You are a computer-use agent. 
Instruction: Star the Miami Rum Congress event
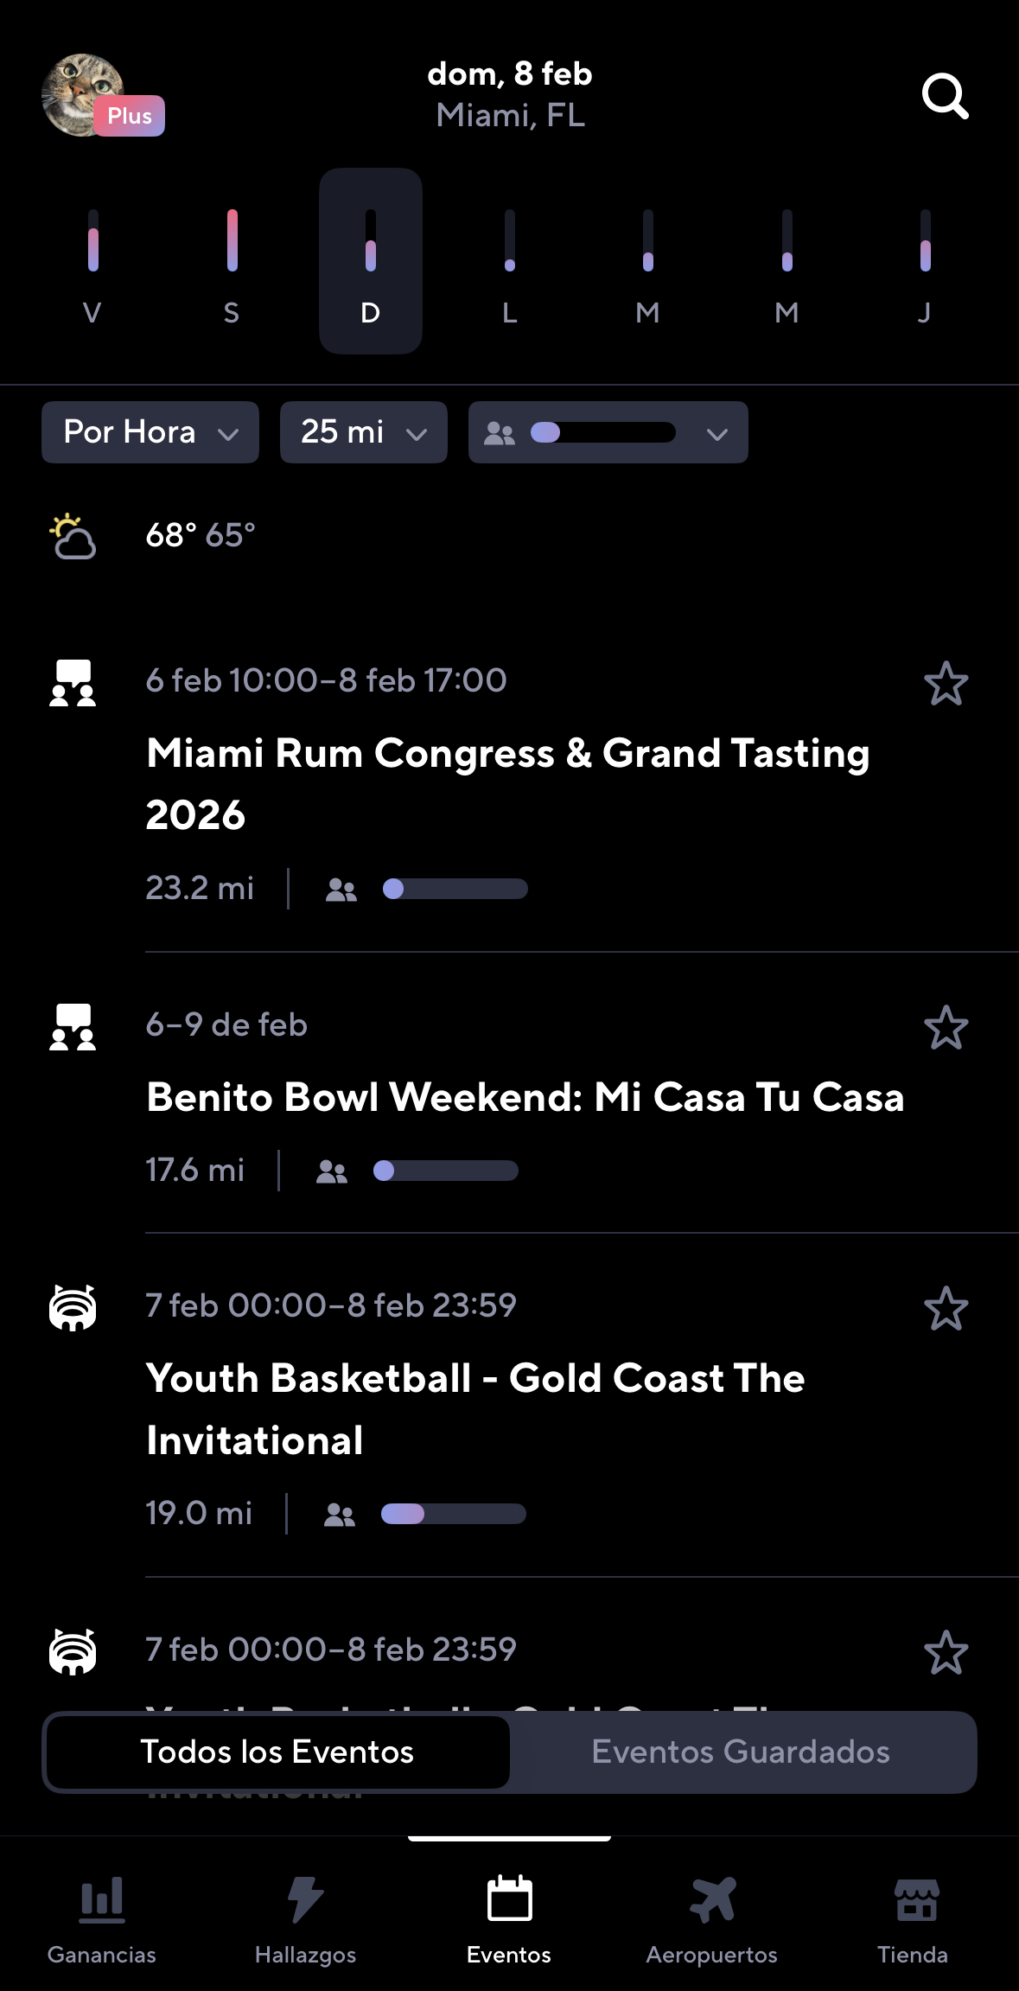946,684
